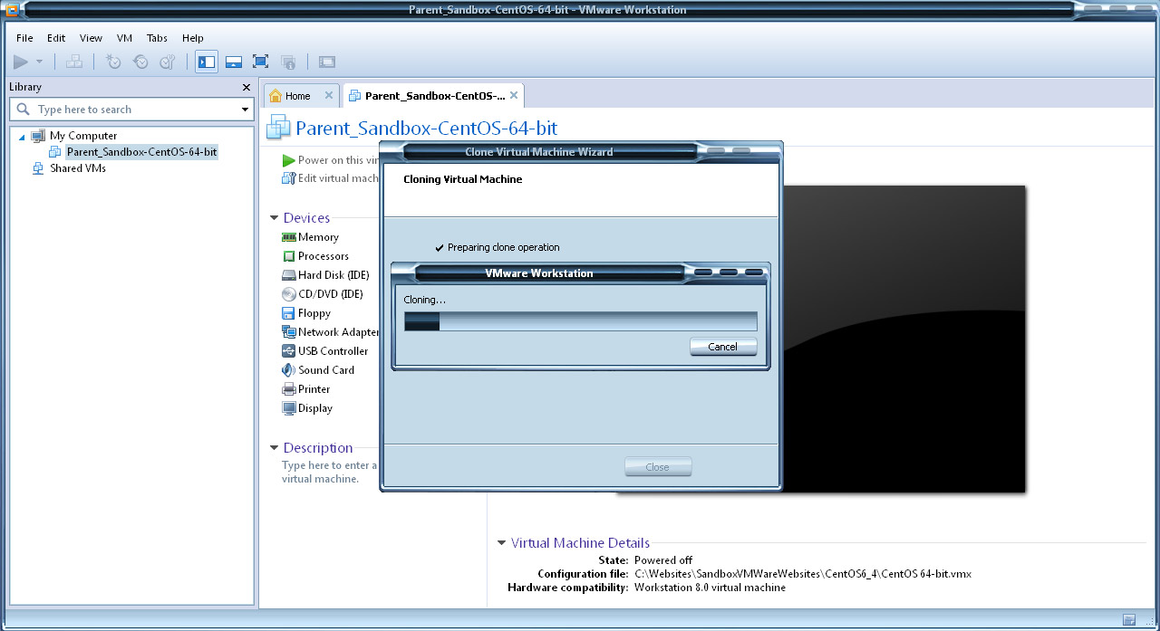This screenshot has width=1160, height=631.
Task: Select Parent_Sandbox-CentOS-64-bit in library tree
Action: pyautogui.click(x=141, y=152)
